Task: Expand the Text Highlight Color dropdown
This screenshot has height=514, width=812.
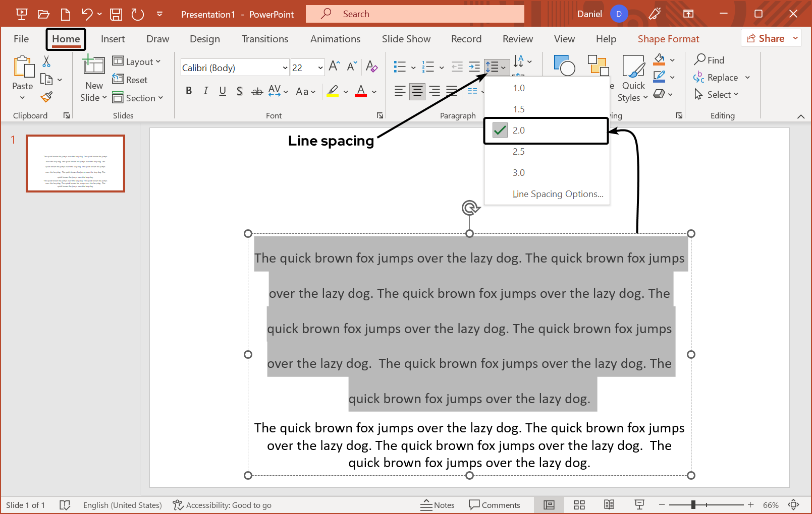Action: (x=346, y=92)
